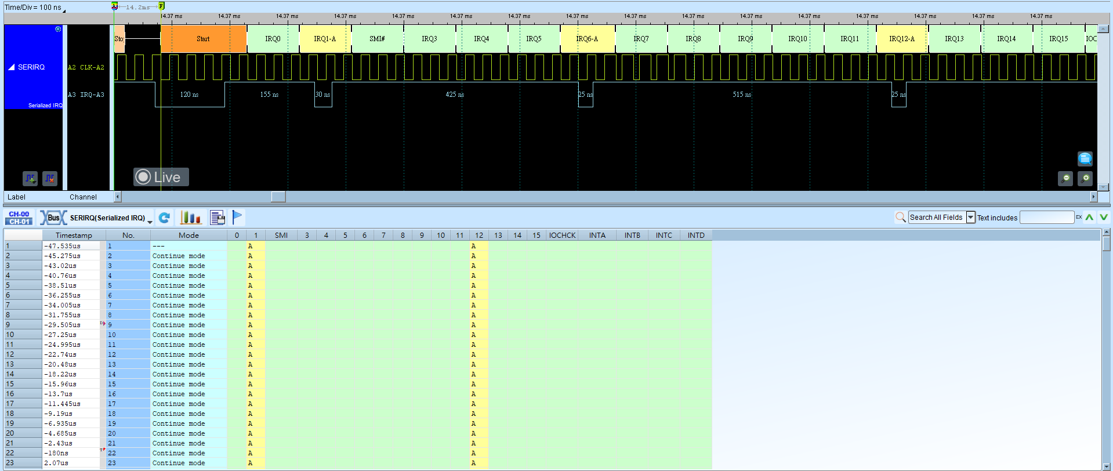
Task: Select the row with timestamp -29.505us
Action: tap(358, 325)
